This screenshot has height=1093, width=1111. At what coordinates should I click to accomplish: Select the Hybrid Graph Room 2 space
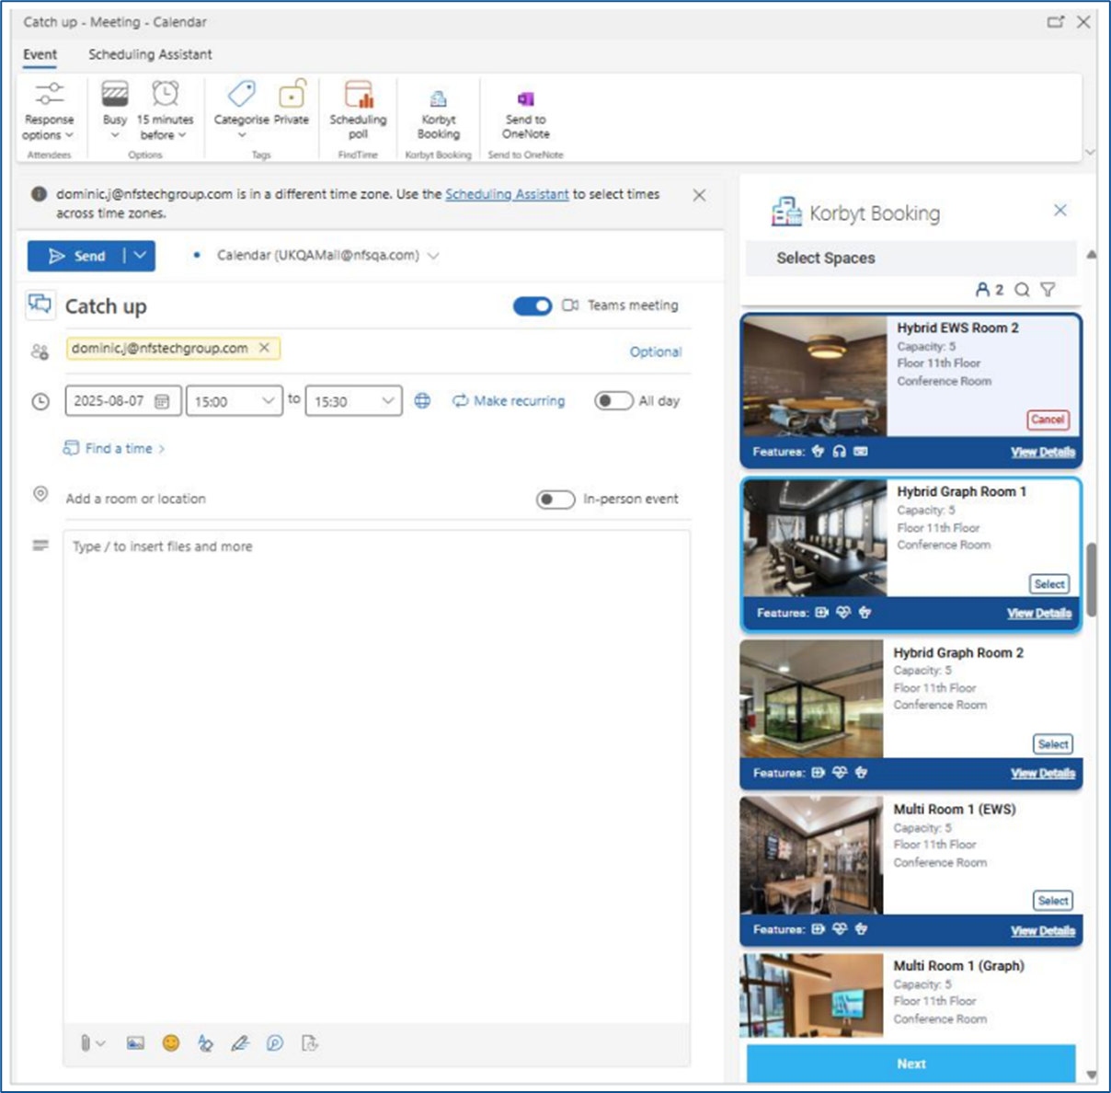click(x=1053, y=744)
